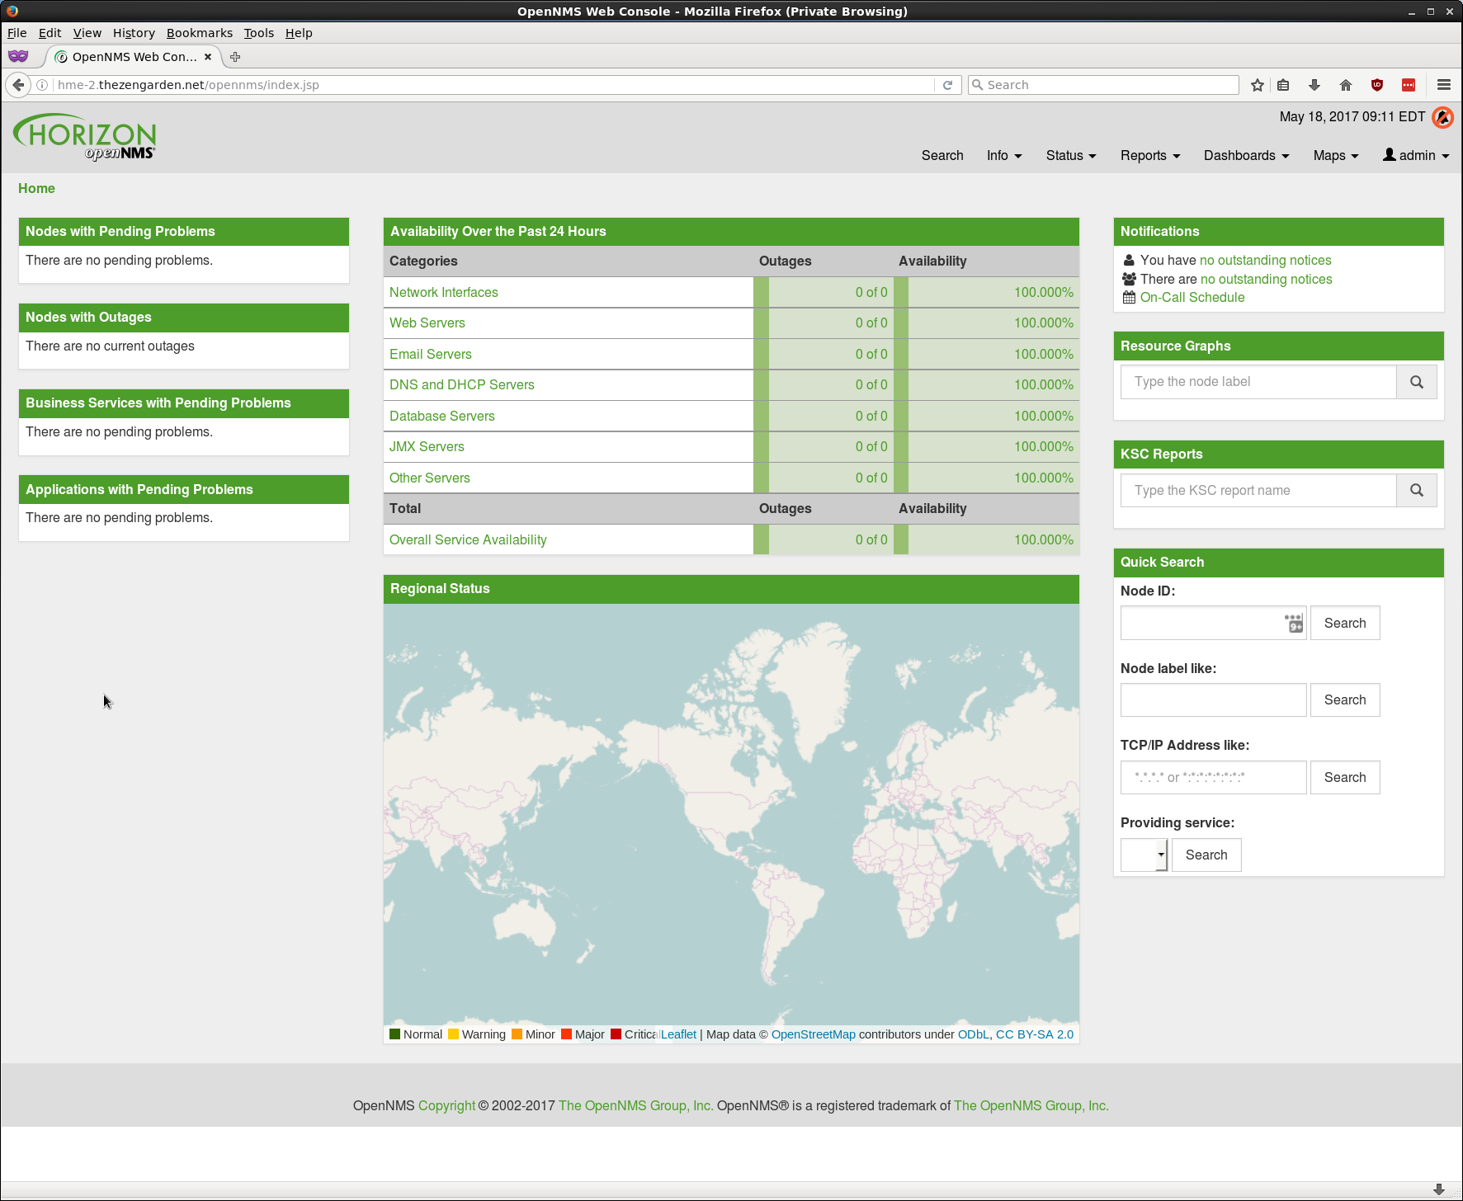The height and width of the screenshot is (1201, 1463).
Task: Click the admin user icon
Action: 1390,154
